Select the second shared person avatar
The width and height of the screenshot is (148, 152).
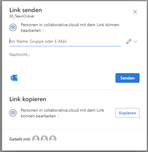44,139
